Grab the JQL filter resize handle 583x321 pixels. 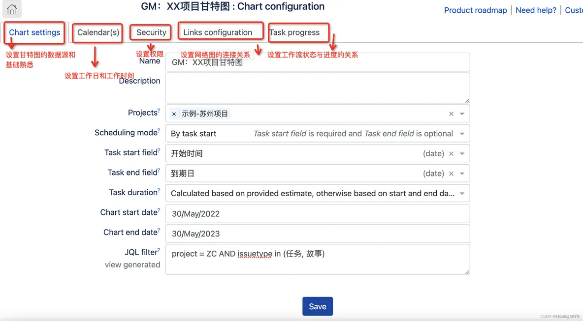[467, 272]
